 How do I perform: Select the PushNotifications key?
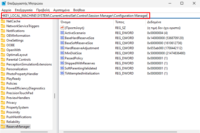(x=19, y=117)
